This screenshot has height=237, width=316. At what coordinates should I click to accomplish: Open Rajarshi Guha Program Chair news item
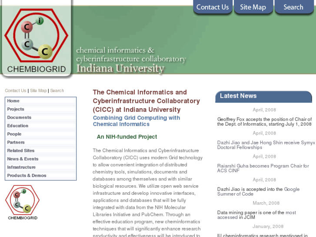(263, 168)
